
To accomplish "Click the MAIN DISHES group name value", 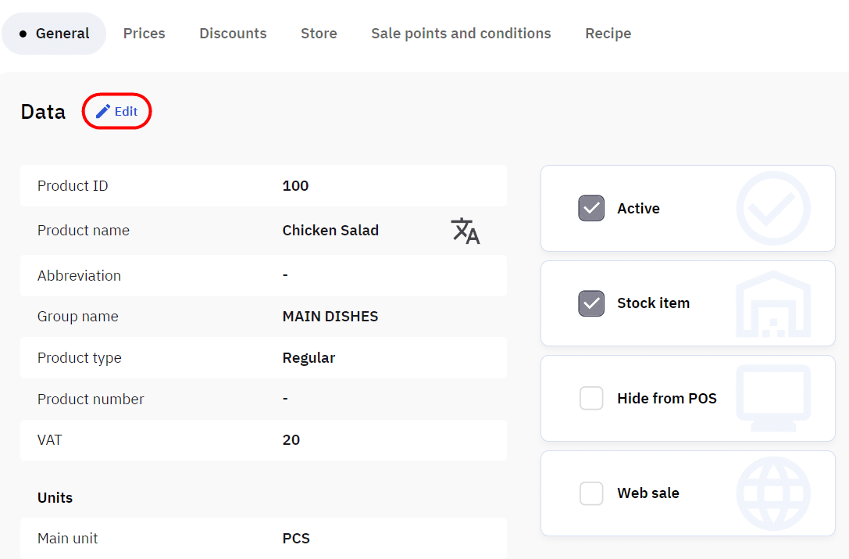I will pos(330,317).
